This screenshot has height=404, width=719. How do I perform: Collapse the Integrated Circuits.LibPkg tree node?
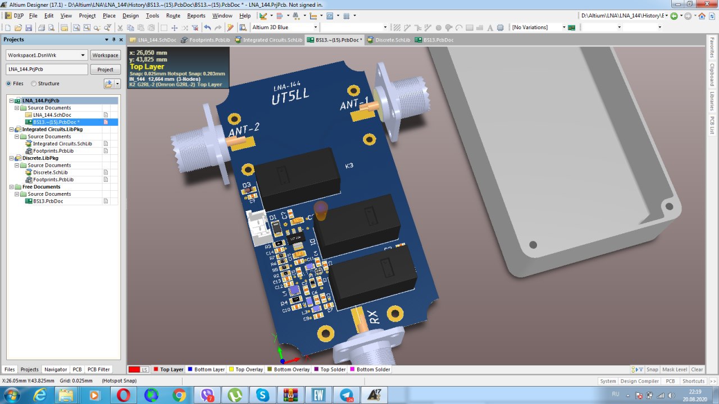tap(11, 129)
